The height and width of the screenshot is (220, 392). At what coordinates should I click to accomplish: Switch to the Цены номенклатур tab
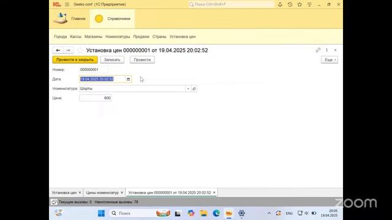coord(102,193)
